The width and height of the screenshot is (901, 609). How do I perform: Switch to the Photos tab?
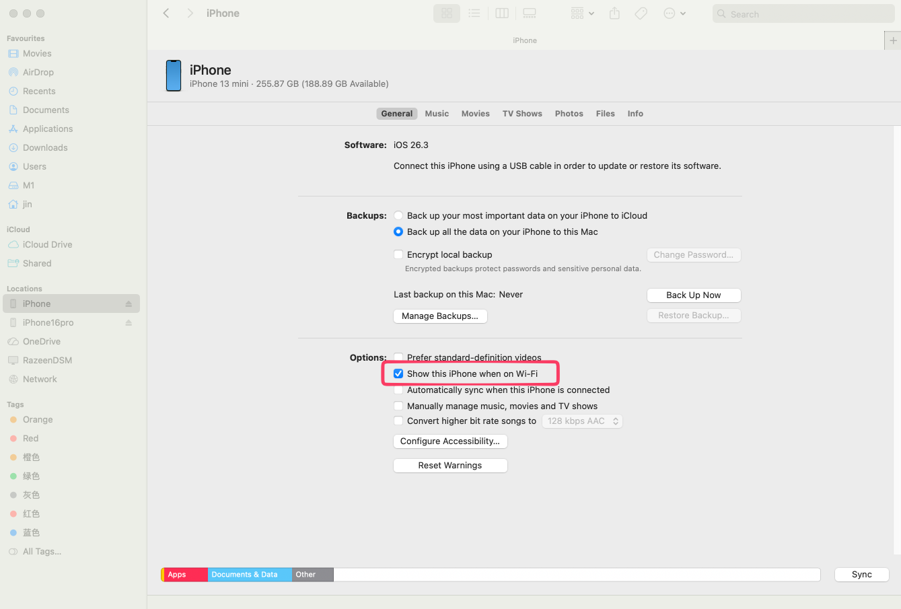pyautogui.click(x=569, y=114)
